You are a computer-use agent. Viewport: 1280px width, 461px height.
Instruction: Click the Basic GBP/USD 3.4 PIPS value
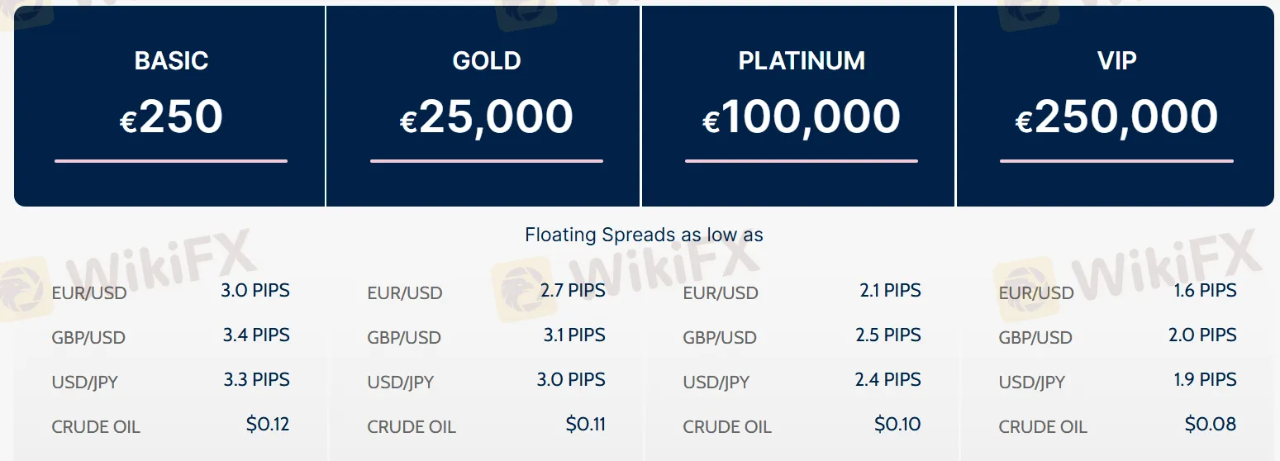(x=255, y=335)
